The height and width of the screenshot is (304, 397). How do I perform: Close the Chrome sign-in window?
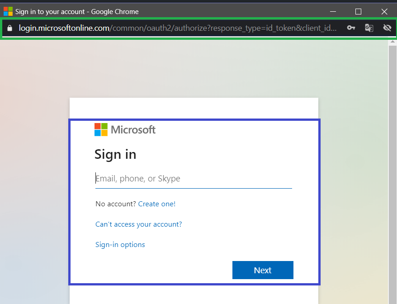pyautogui.click(x=384, y=11)
